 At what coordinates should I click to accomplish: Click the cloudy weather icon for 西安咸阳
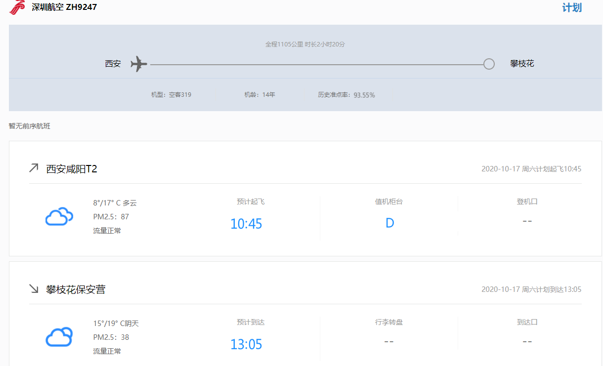tap(59, 216)
